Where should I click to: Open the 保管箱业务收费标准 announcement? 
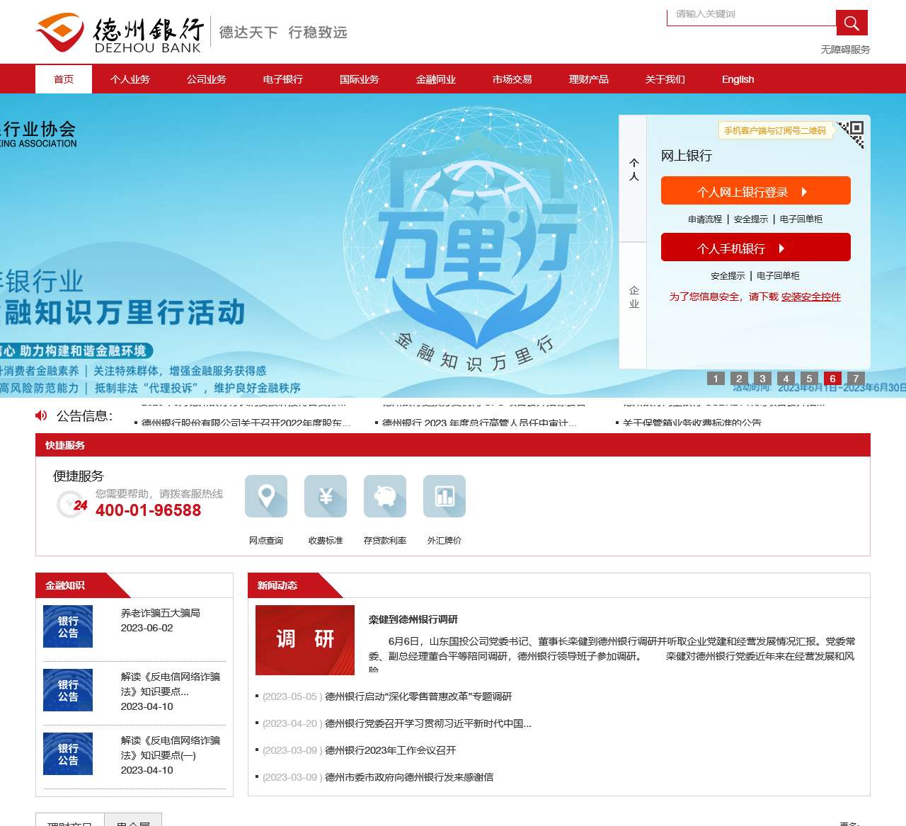click(692, 423)
